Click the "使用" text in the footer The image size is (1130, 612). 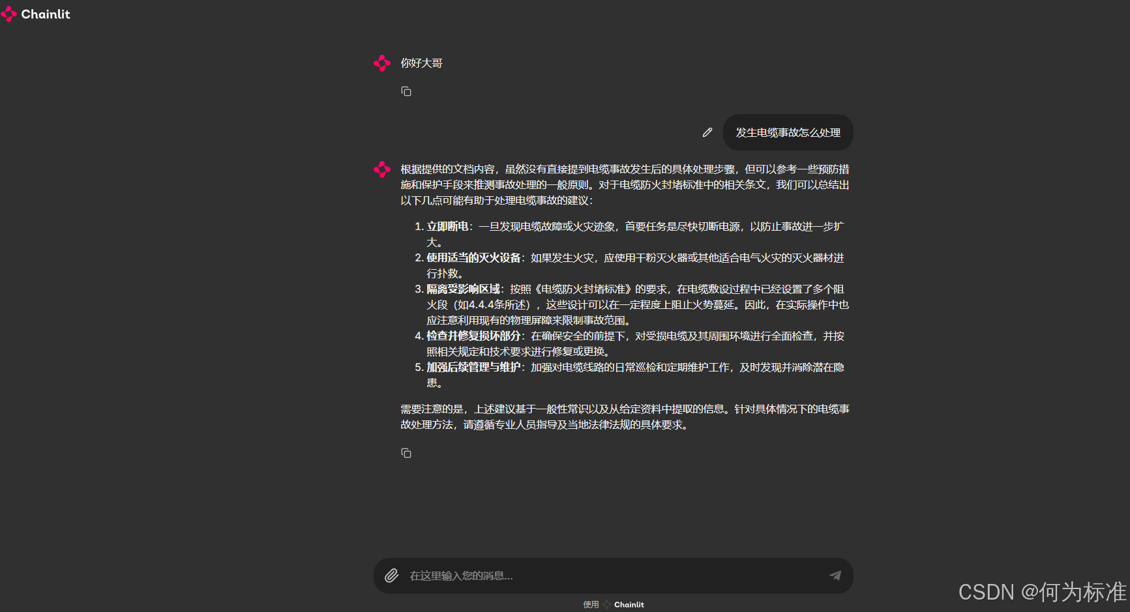tap(590, 604)
